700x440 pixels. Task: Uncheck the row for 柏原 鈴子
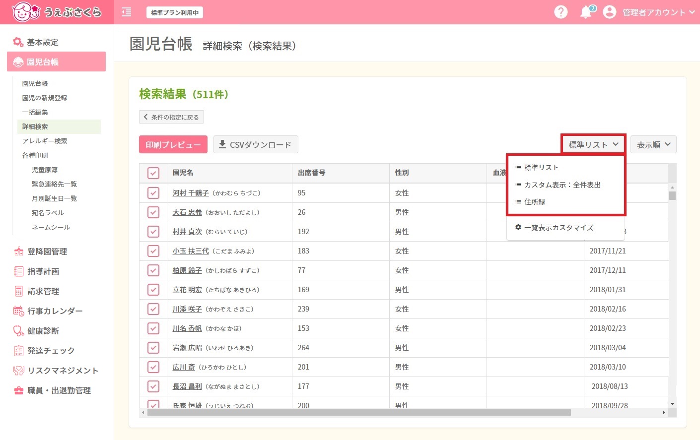click(x=153, y=270)
